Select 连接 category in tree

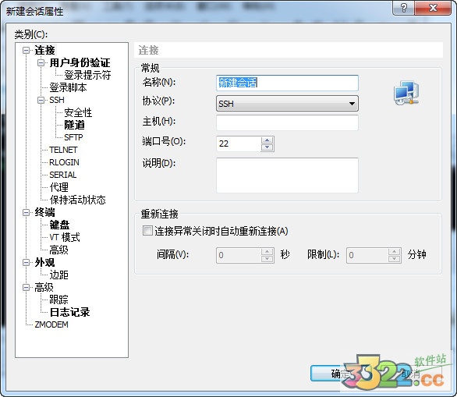pos(44,51)
